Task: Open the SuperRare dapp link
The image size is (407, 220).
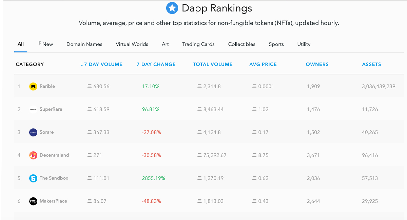Action: pyautogui.click(x=51, y=109)
